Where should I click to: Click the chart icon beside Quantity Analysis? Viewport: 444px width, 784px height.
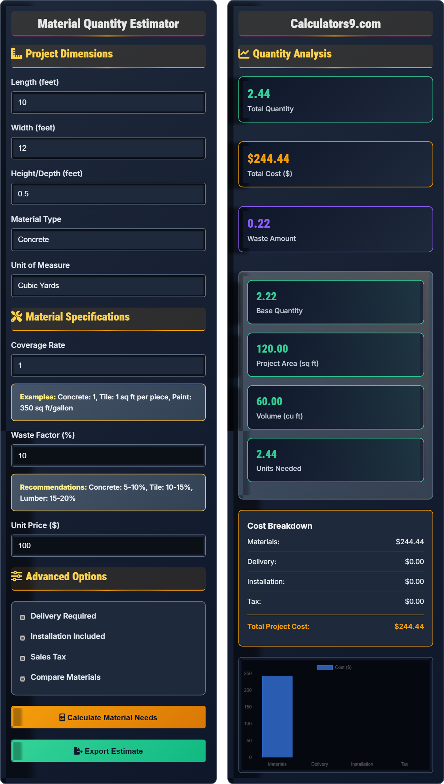[x=244, y=54]
